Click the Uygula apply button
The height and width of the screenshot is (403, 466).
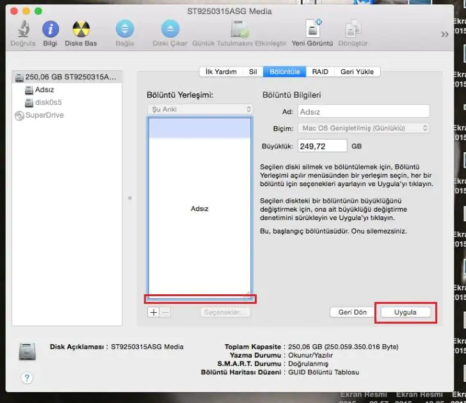click(405, 312)
